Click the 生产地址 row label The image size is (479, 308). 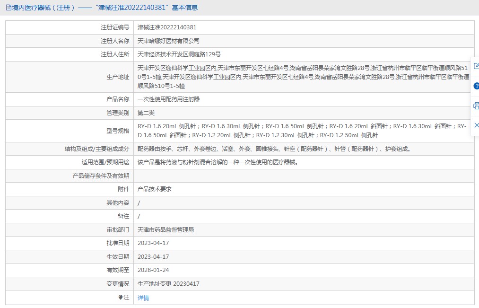click(x=118, y=77)
